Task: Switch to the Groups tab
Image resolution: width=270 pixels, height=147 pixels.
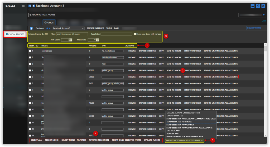Action: tap(49, 22)
